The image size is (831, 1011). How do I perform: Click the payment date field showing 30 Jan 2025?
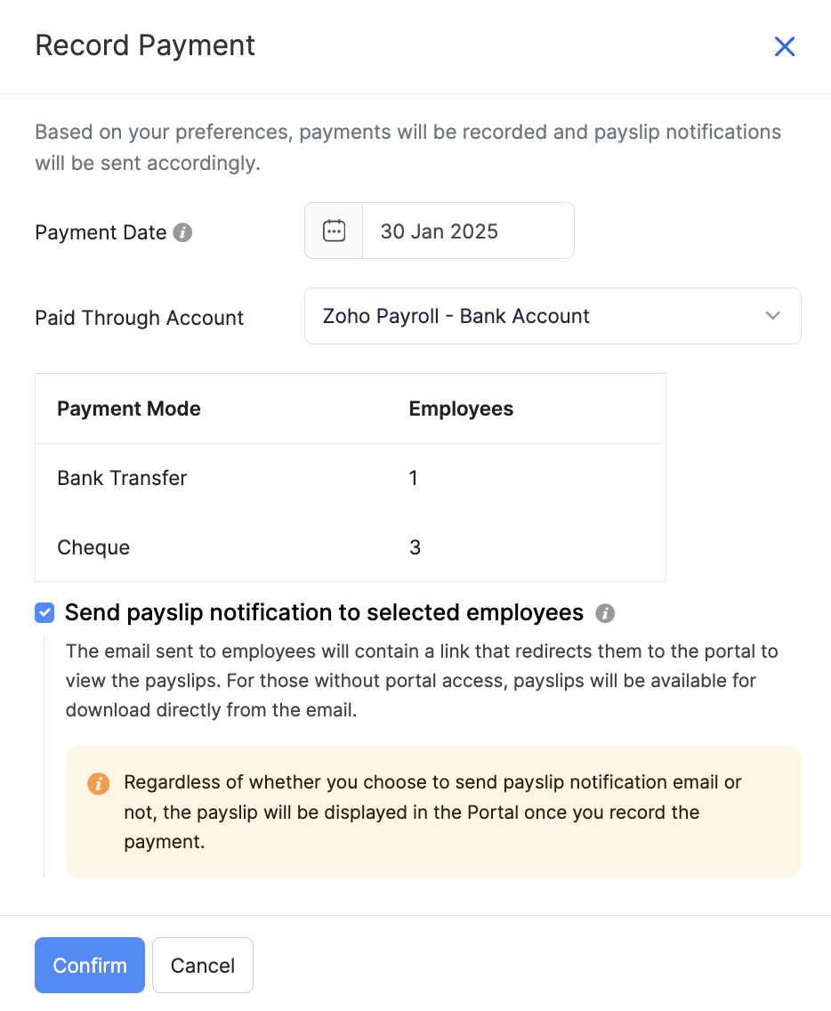(x=467, y=231)
